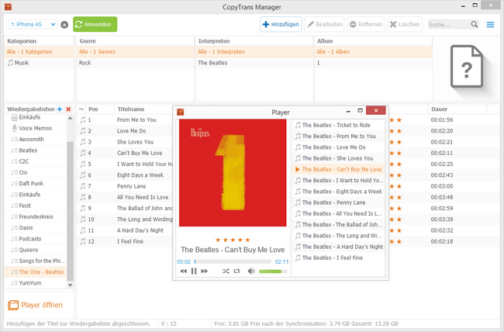504x332 pixels.
Task: Click the Löschen button
Action: pos(405,25)
